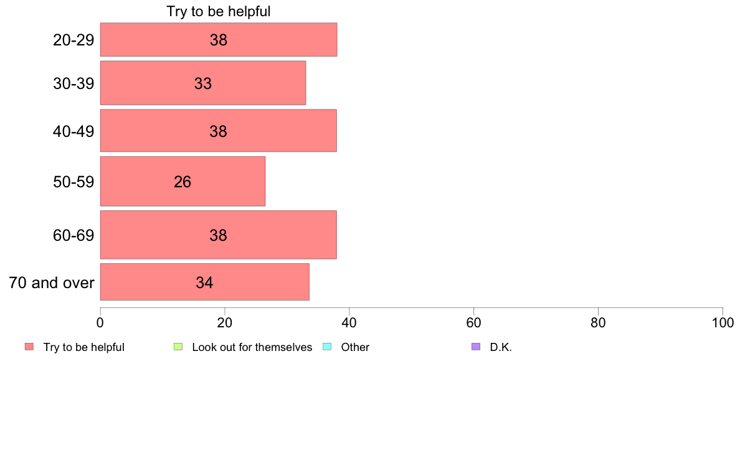
Task: Click the 'Try to be helpful' chart title
Action: coord(219,11)
